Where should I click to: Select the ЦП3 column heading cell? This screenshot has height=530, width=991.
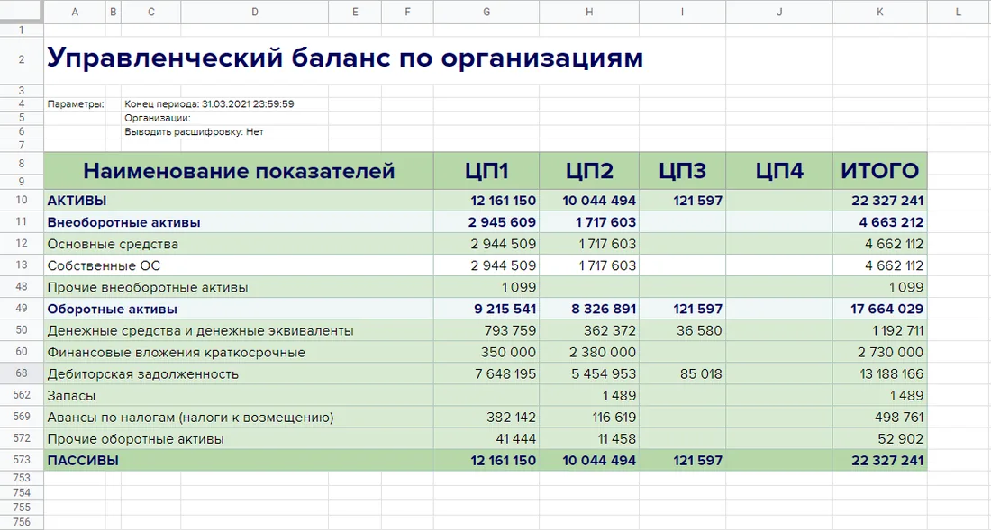pos(683,170)
